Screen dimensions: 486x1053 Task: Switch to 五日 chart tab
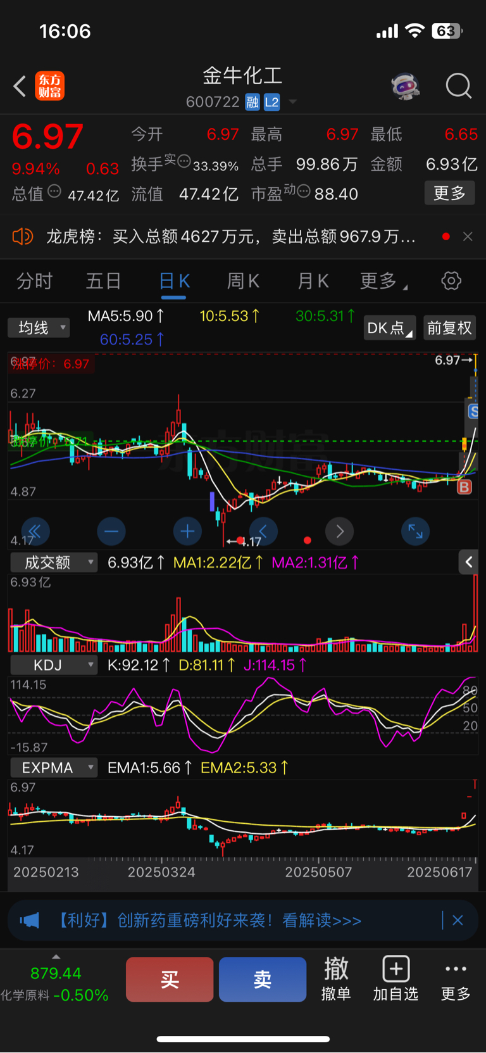pyautogui.click(x=103, y=281)
